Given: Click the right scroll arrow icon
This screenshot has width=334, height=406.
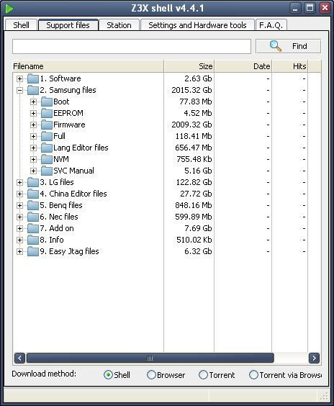Looking at the screenshot, I should coord(314,358).
